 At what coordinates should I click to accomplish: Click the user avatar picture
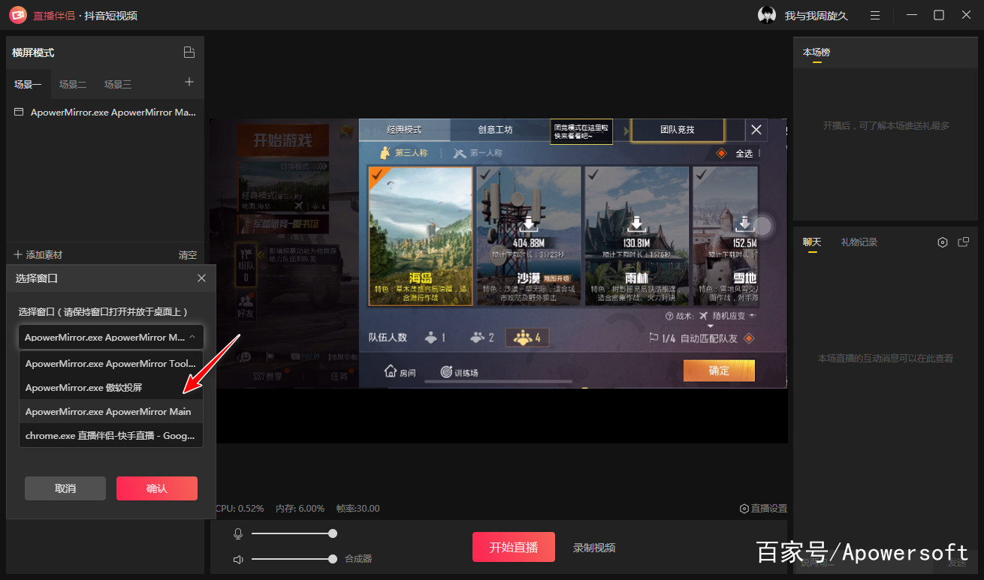[x=767, y=15]
